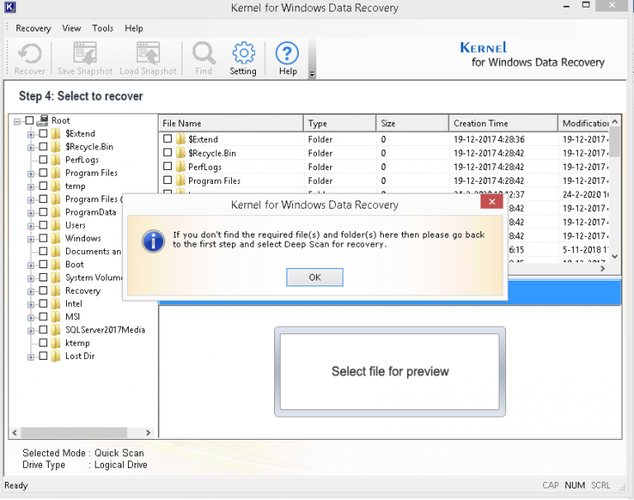Image resolution: width=634 pixels, height=500 pixels.
Task: Expand the Boot tree node
Action: coord(31,266)
